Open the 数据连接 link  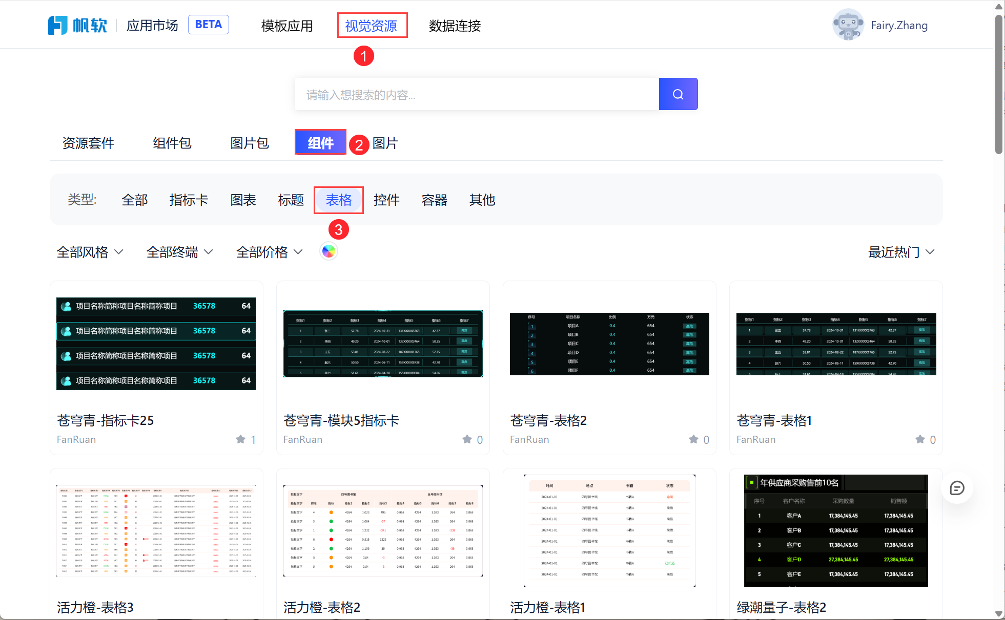[x=455, y=26]
